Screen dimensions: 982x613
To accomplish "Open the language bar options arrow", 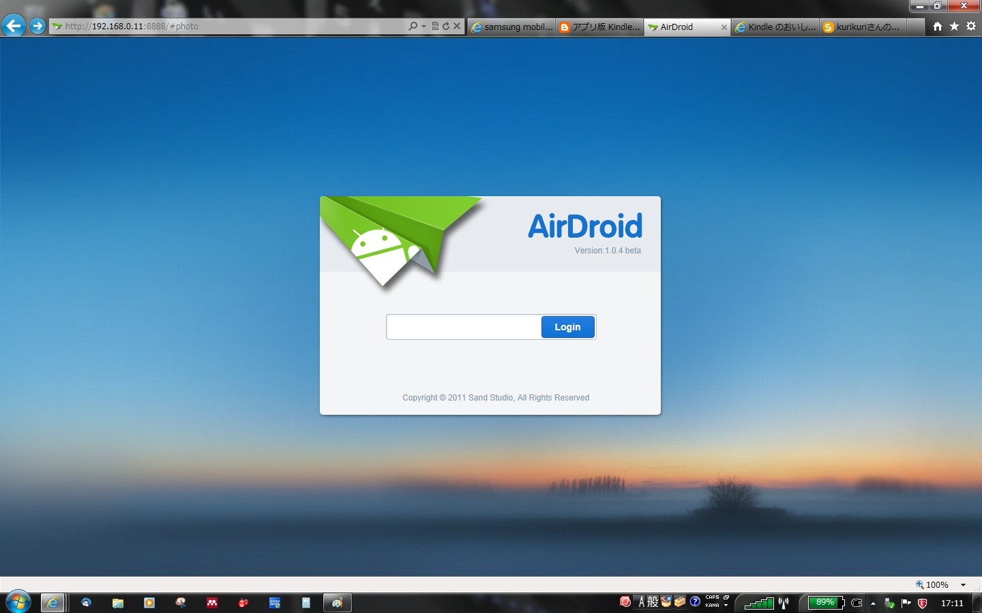I will (726, 606).
